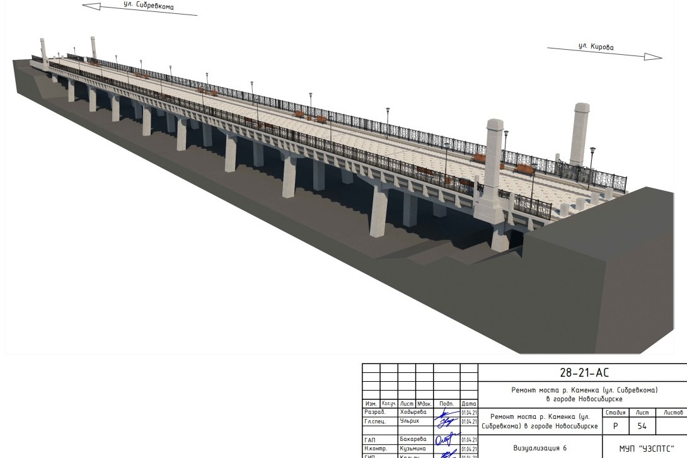Click the "Стадия" column header

point(615,413)
